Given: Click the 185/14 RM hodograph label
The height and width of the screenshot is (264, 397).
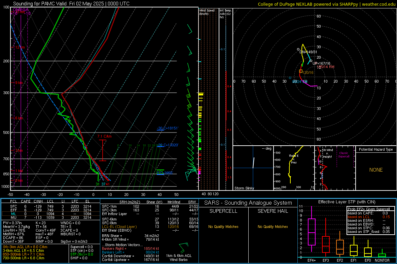Looking at the screenshot, I should click(x=326, y=67).
